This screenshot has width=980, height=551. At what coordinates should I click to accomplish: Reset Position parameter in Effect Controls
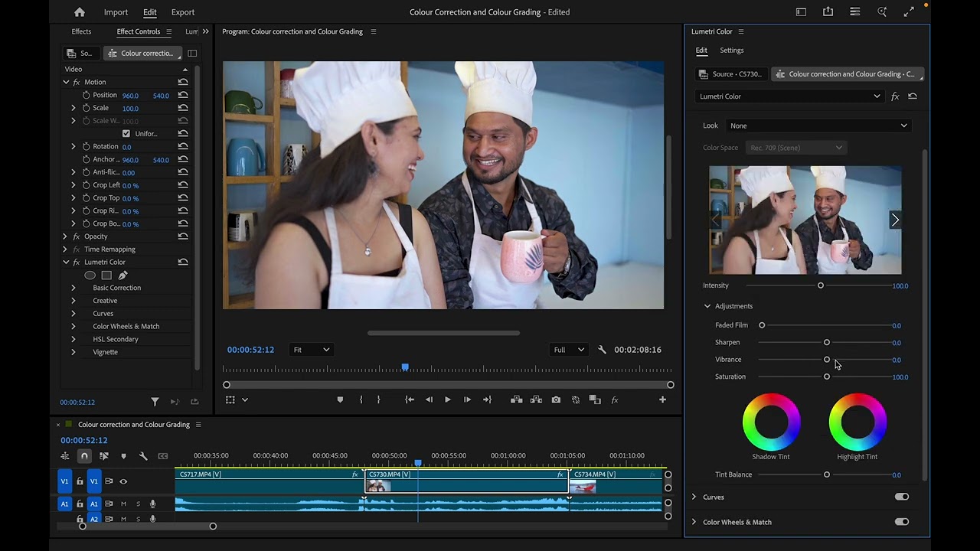pyautogui.click(x=183, y=95)
